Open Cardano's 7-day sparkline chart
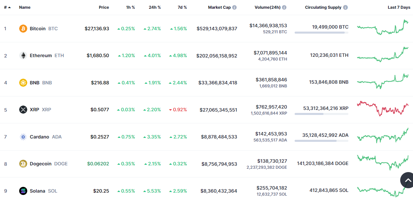The image size is (413, 201). [383, 135]
